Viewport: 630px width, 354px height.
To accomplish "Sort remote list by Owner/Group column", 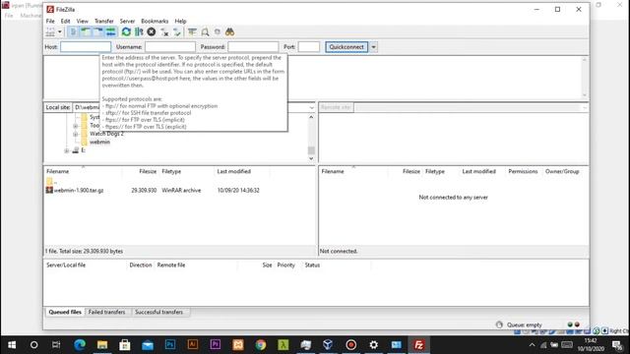I will [x=562, y=171].
